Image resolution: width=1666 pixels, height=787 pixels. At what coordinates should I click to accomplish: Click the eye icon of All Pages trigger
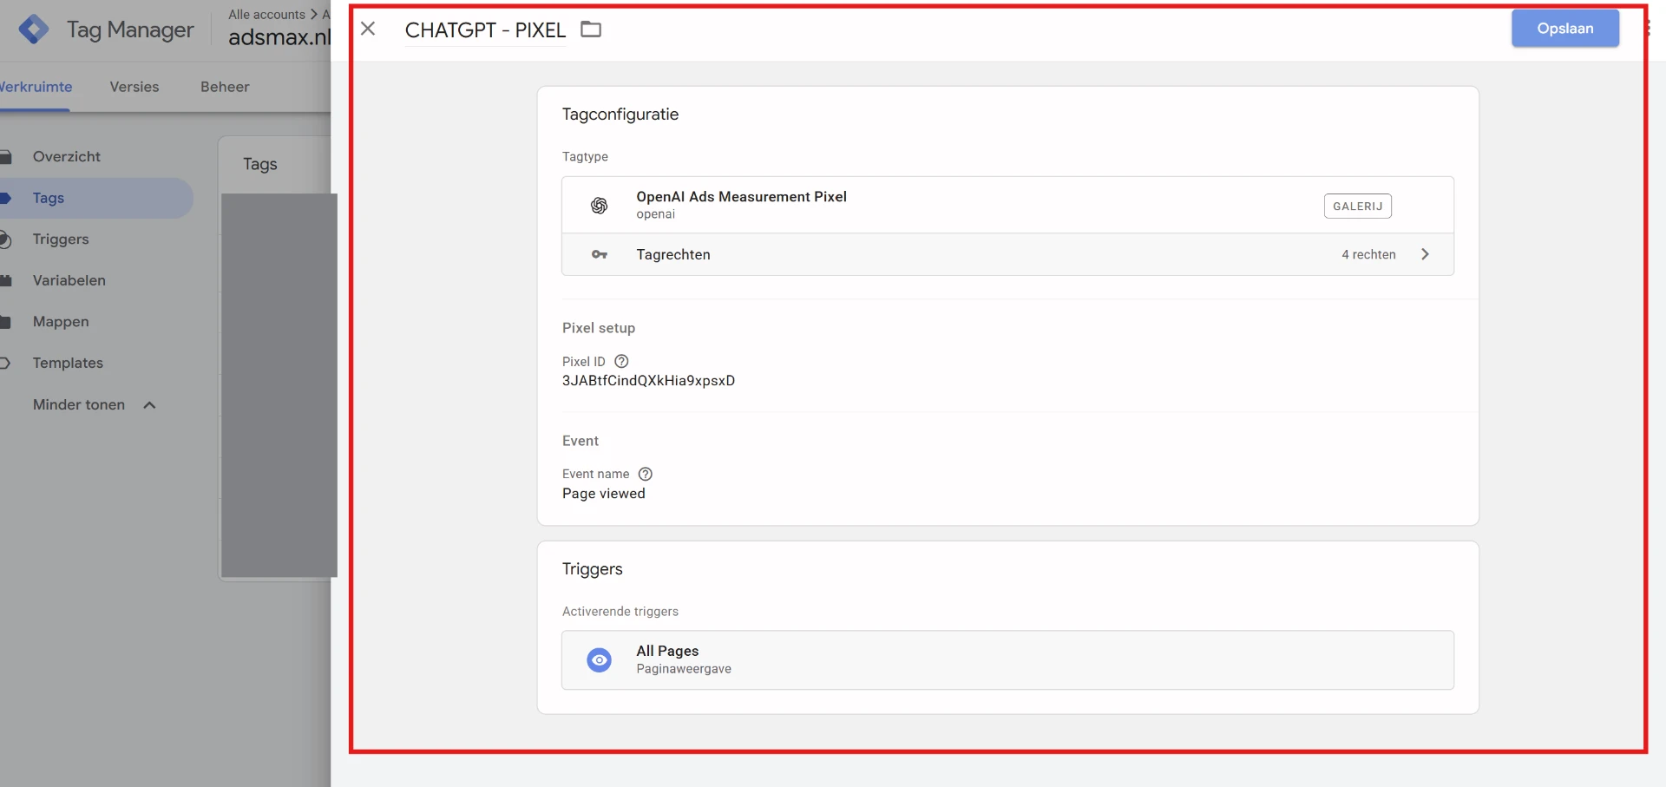(x=599, y=660)
